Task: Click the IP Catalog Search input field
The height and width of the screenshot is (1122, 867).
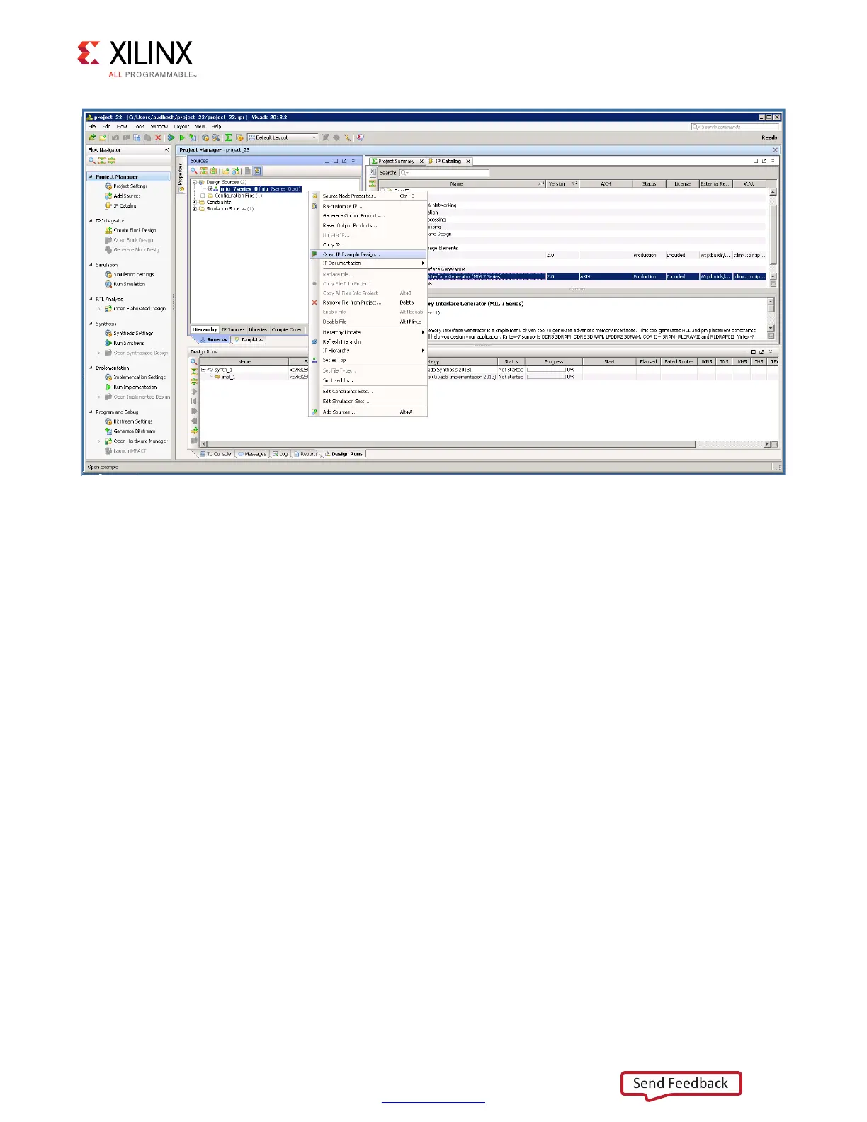Action: point(444,173)
